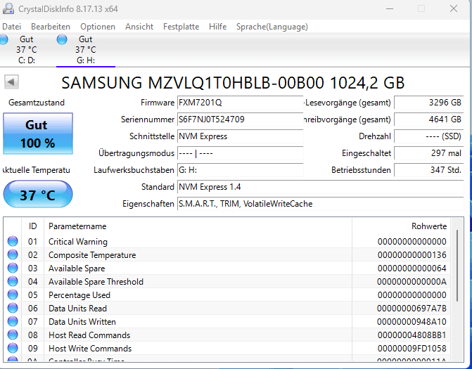Screen dimensions: 472x369
Task: Open the Datei menu
Action: 12,27
